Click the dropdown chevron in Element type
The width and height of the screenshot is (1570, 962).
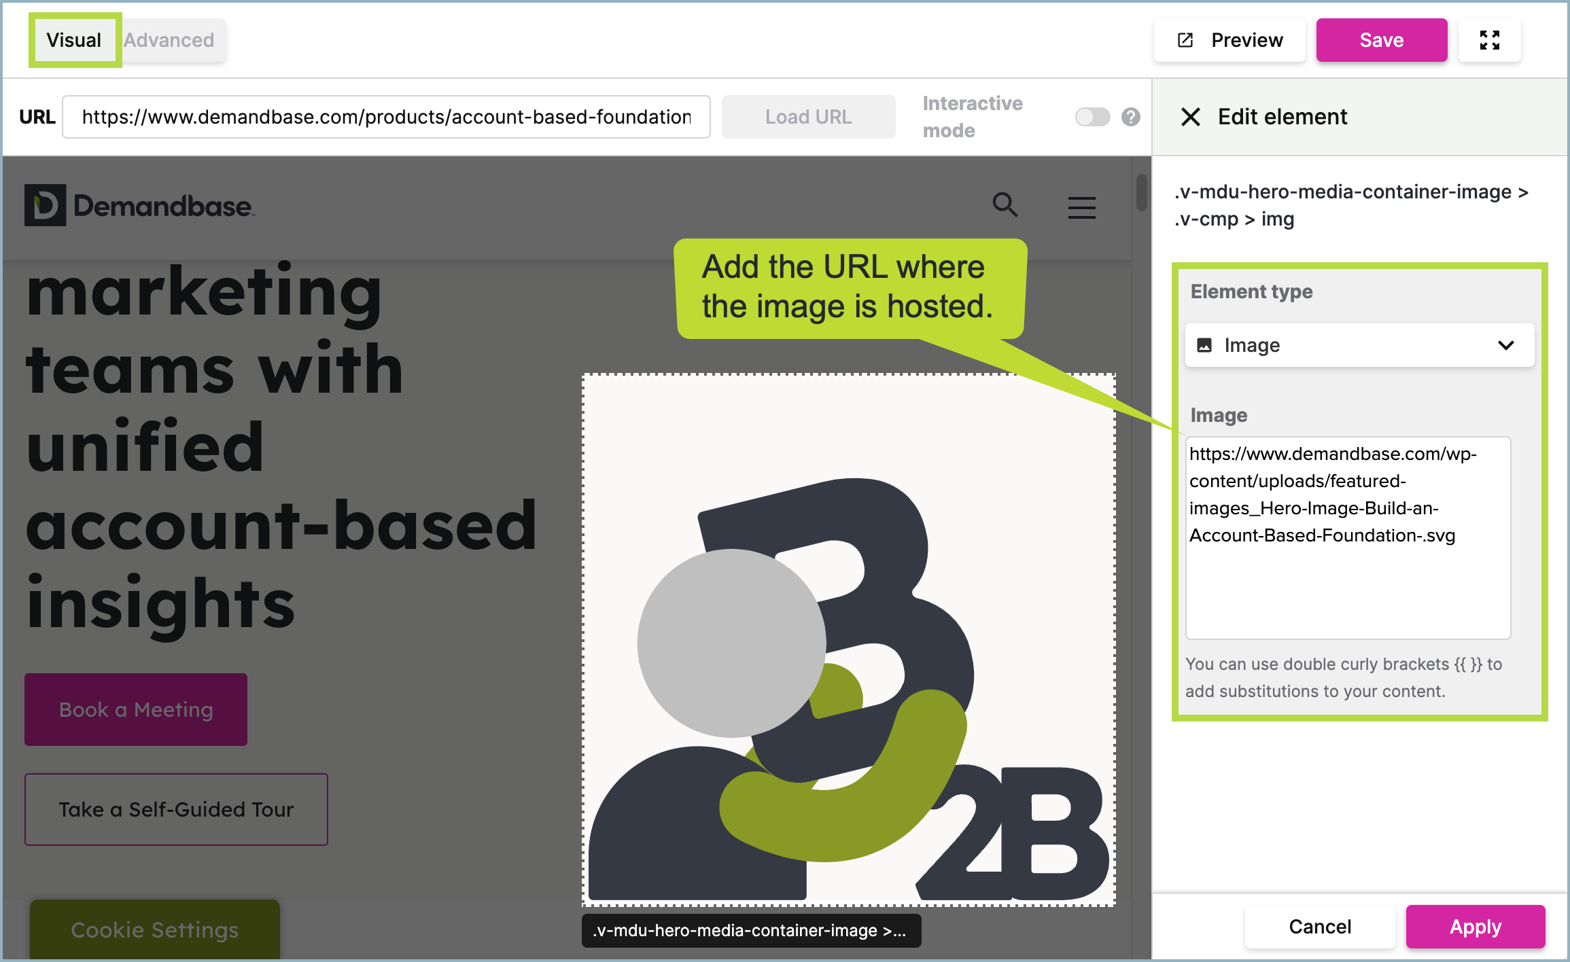(1506, 345)
